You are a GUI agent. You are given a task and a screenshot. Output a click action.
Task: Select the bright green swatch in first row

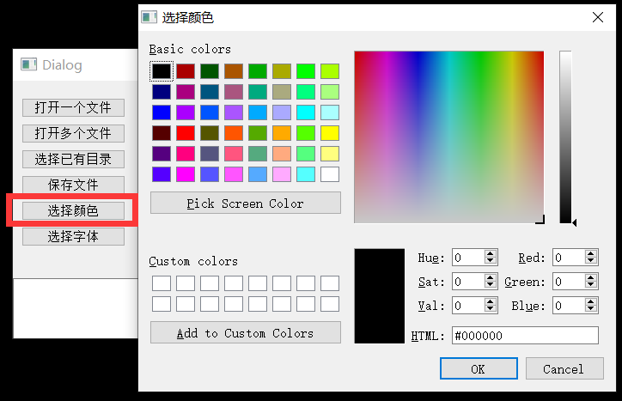click(x=306, y=71)
